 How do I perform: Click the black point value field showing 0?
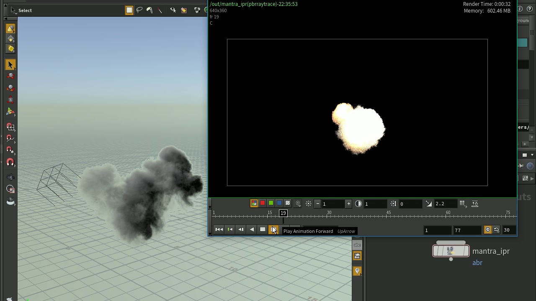point(411,204)
